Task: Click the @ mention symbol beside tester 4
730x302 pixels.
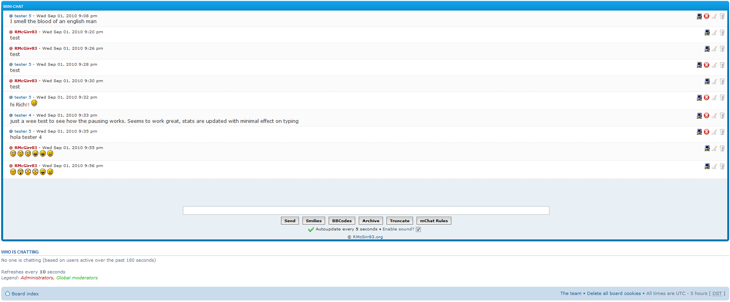Action: tap(11, 115)
